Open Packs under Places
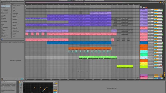166x93 pixels. (4, 26)
